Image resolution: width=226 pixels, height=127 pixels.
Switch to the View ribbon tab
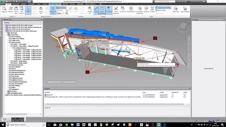tap(38, 4)
